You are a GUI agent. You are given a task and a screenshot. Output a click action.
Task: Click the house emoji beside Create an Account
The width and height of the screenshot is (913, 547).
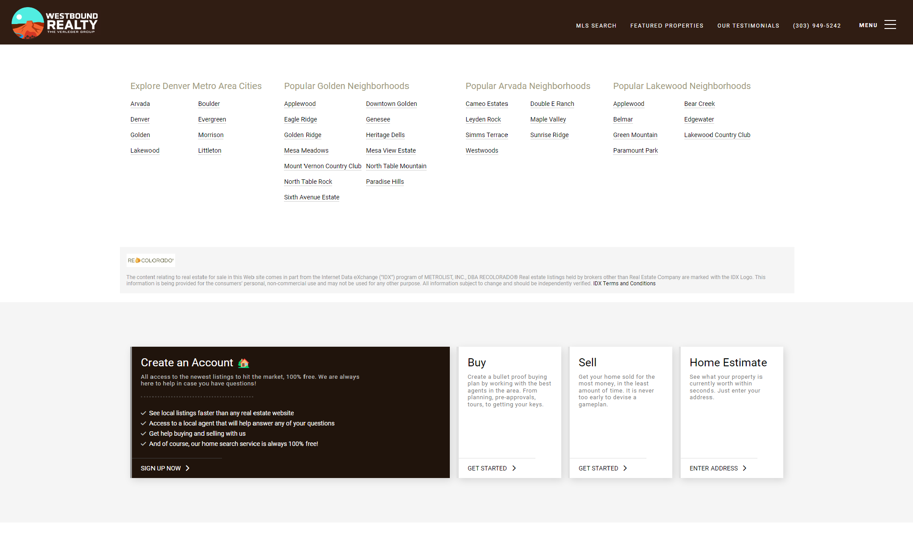pos(243,363)
